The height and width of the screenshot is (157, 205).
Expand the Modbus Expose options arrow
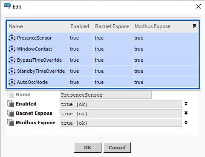coord(186,123)
